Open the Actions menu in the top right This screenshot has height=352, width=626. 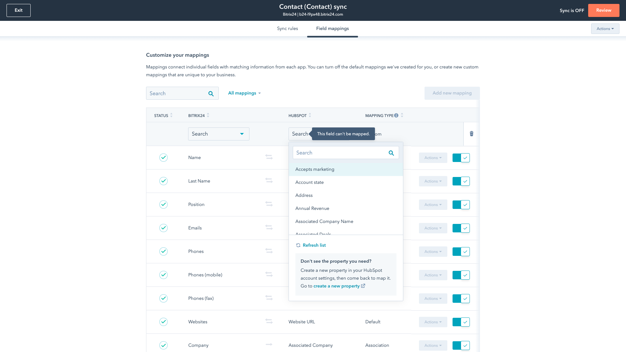coord(605,29)
